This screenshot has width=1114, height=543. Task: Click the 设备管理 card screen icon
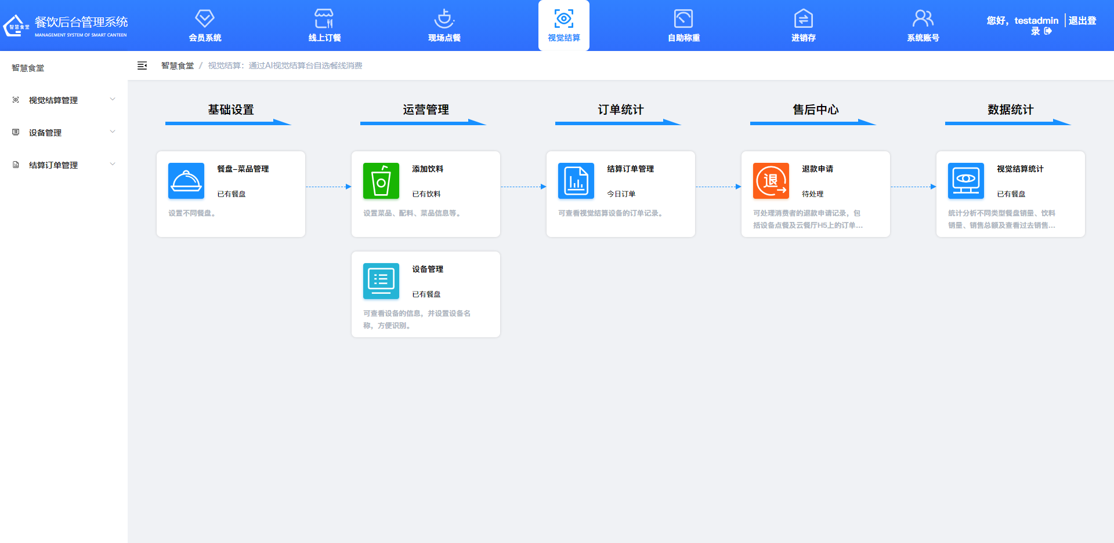[x=381, y=280]
